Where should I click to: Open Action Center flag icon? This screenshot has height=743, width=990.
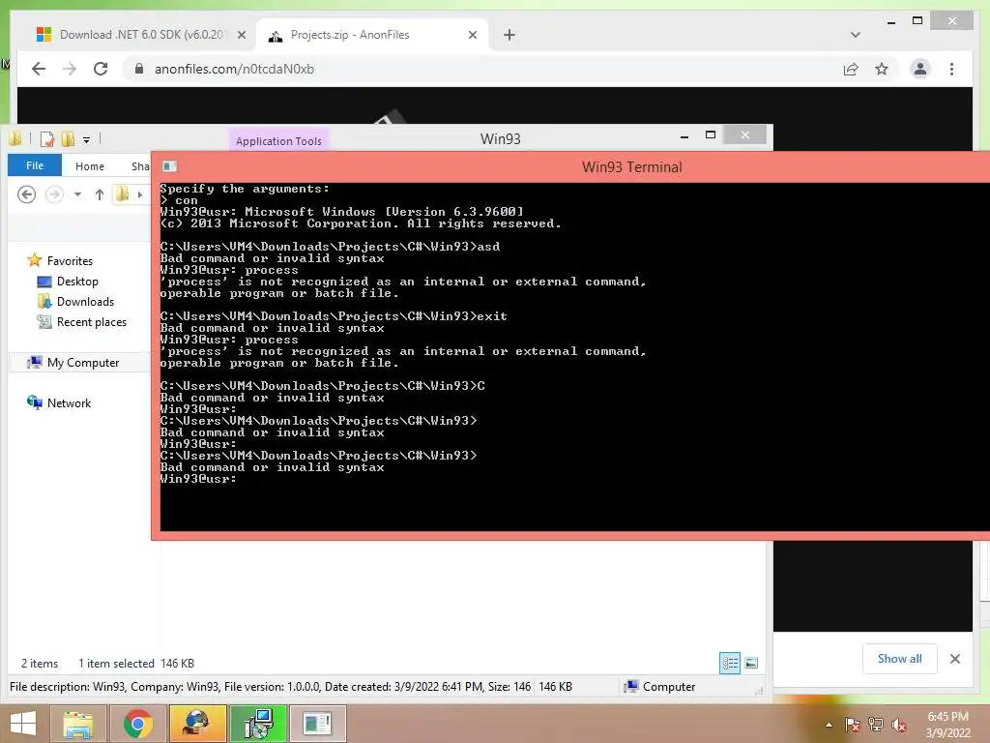(x=852, y=725)
